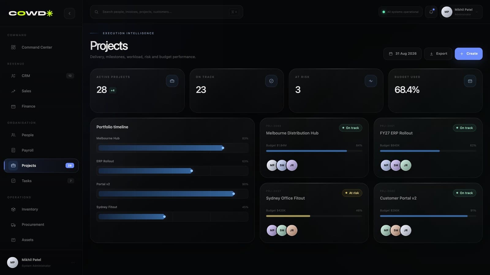Click the At Risk pulse icon
The width and height of the screenshot is (490, 275).
[371, 81]
